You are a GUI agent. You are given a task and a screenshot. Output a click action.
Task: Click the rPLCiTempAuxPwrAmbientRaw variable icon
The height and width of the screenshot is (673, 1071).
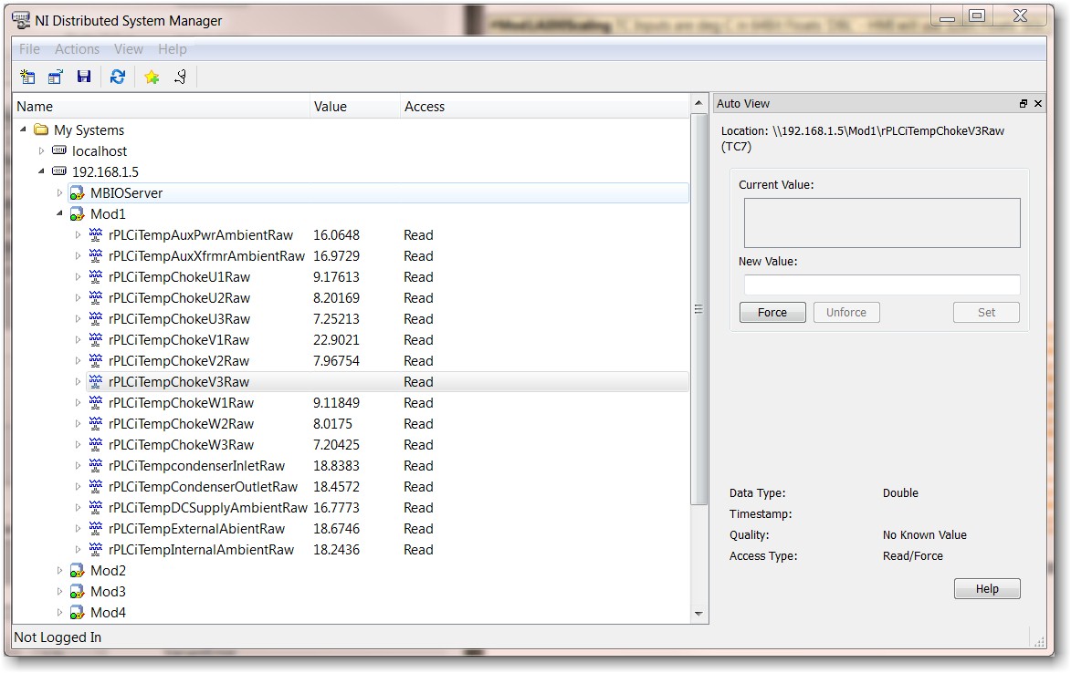(96, 234)
